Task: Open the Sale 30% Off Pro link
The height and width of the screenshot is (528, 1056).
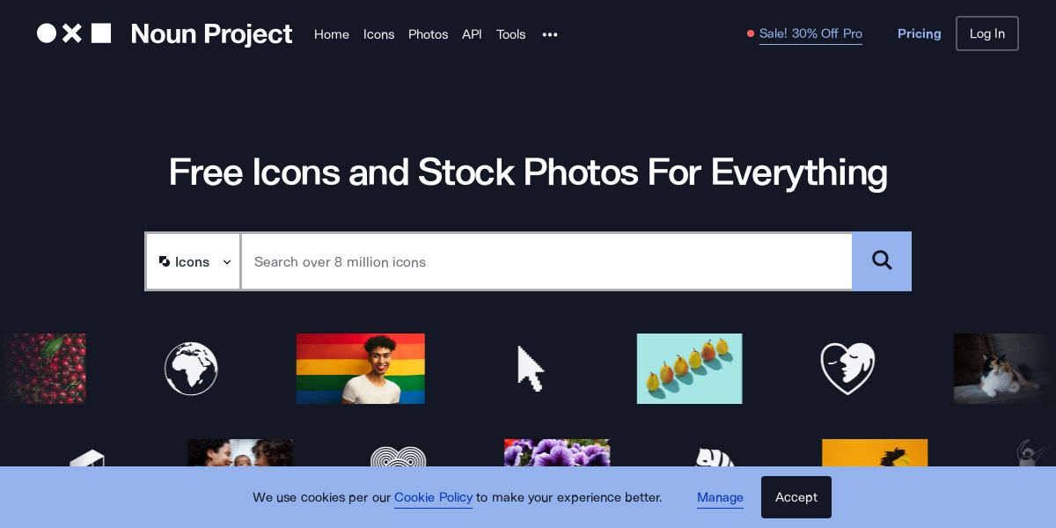Action: [810, 33]
